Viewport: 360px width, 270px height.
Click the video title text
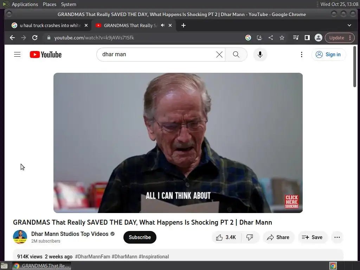point(142,222)
